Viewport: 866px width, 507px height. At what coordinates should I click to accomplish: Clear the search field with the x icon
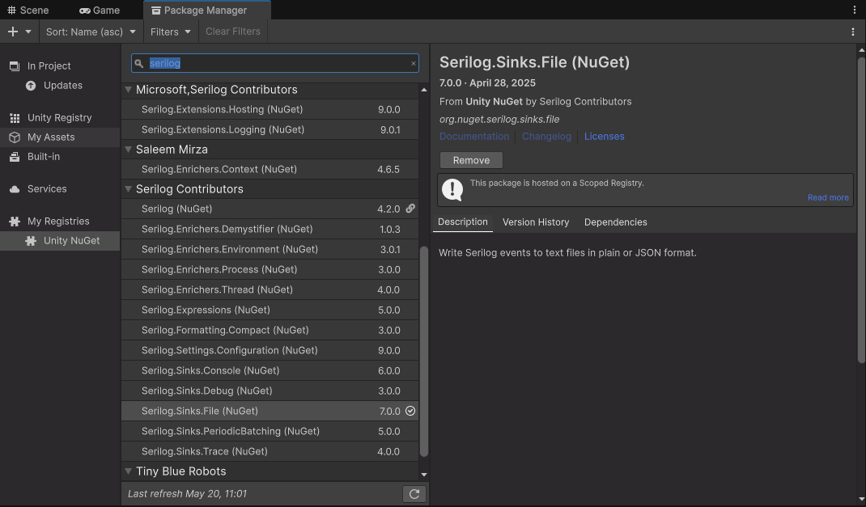[414, 63]
